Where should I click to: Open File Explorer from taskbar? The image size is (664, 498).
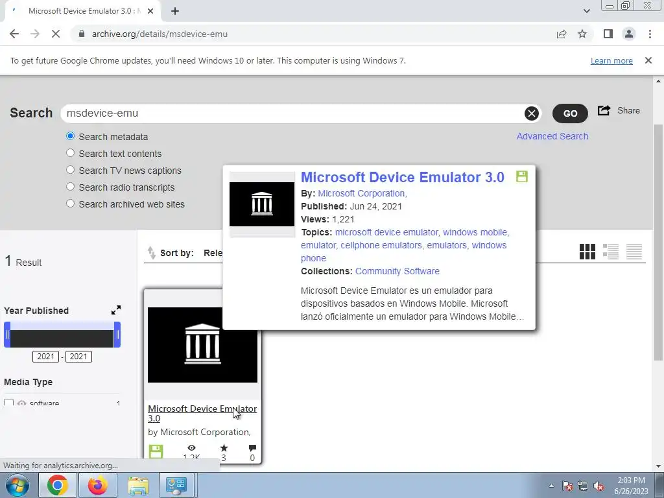point(138,485)
